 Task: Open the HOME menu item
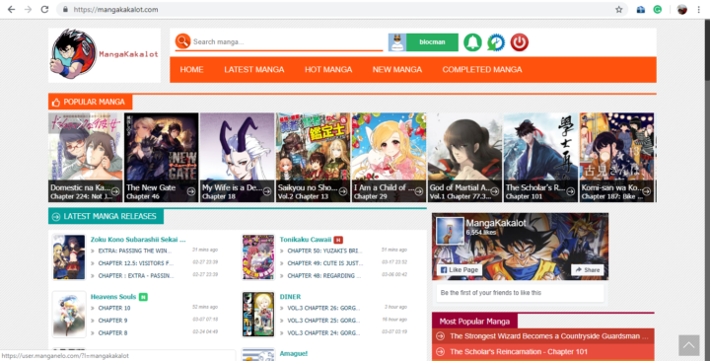(x=191, y=69)
